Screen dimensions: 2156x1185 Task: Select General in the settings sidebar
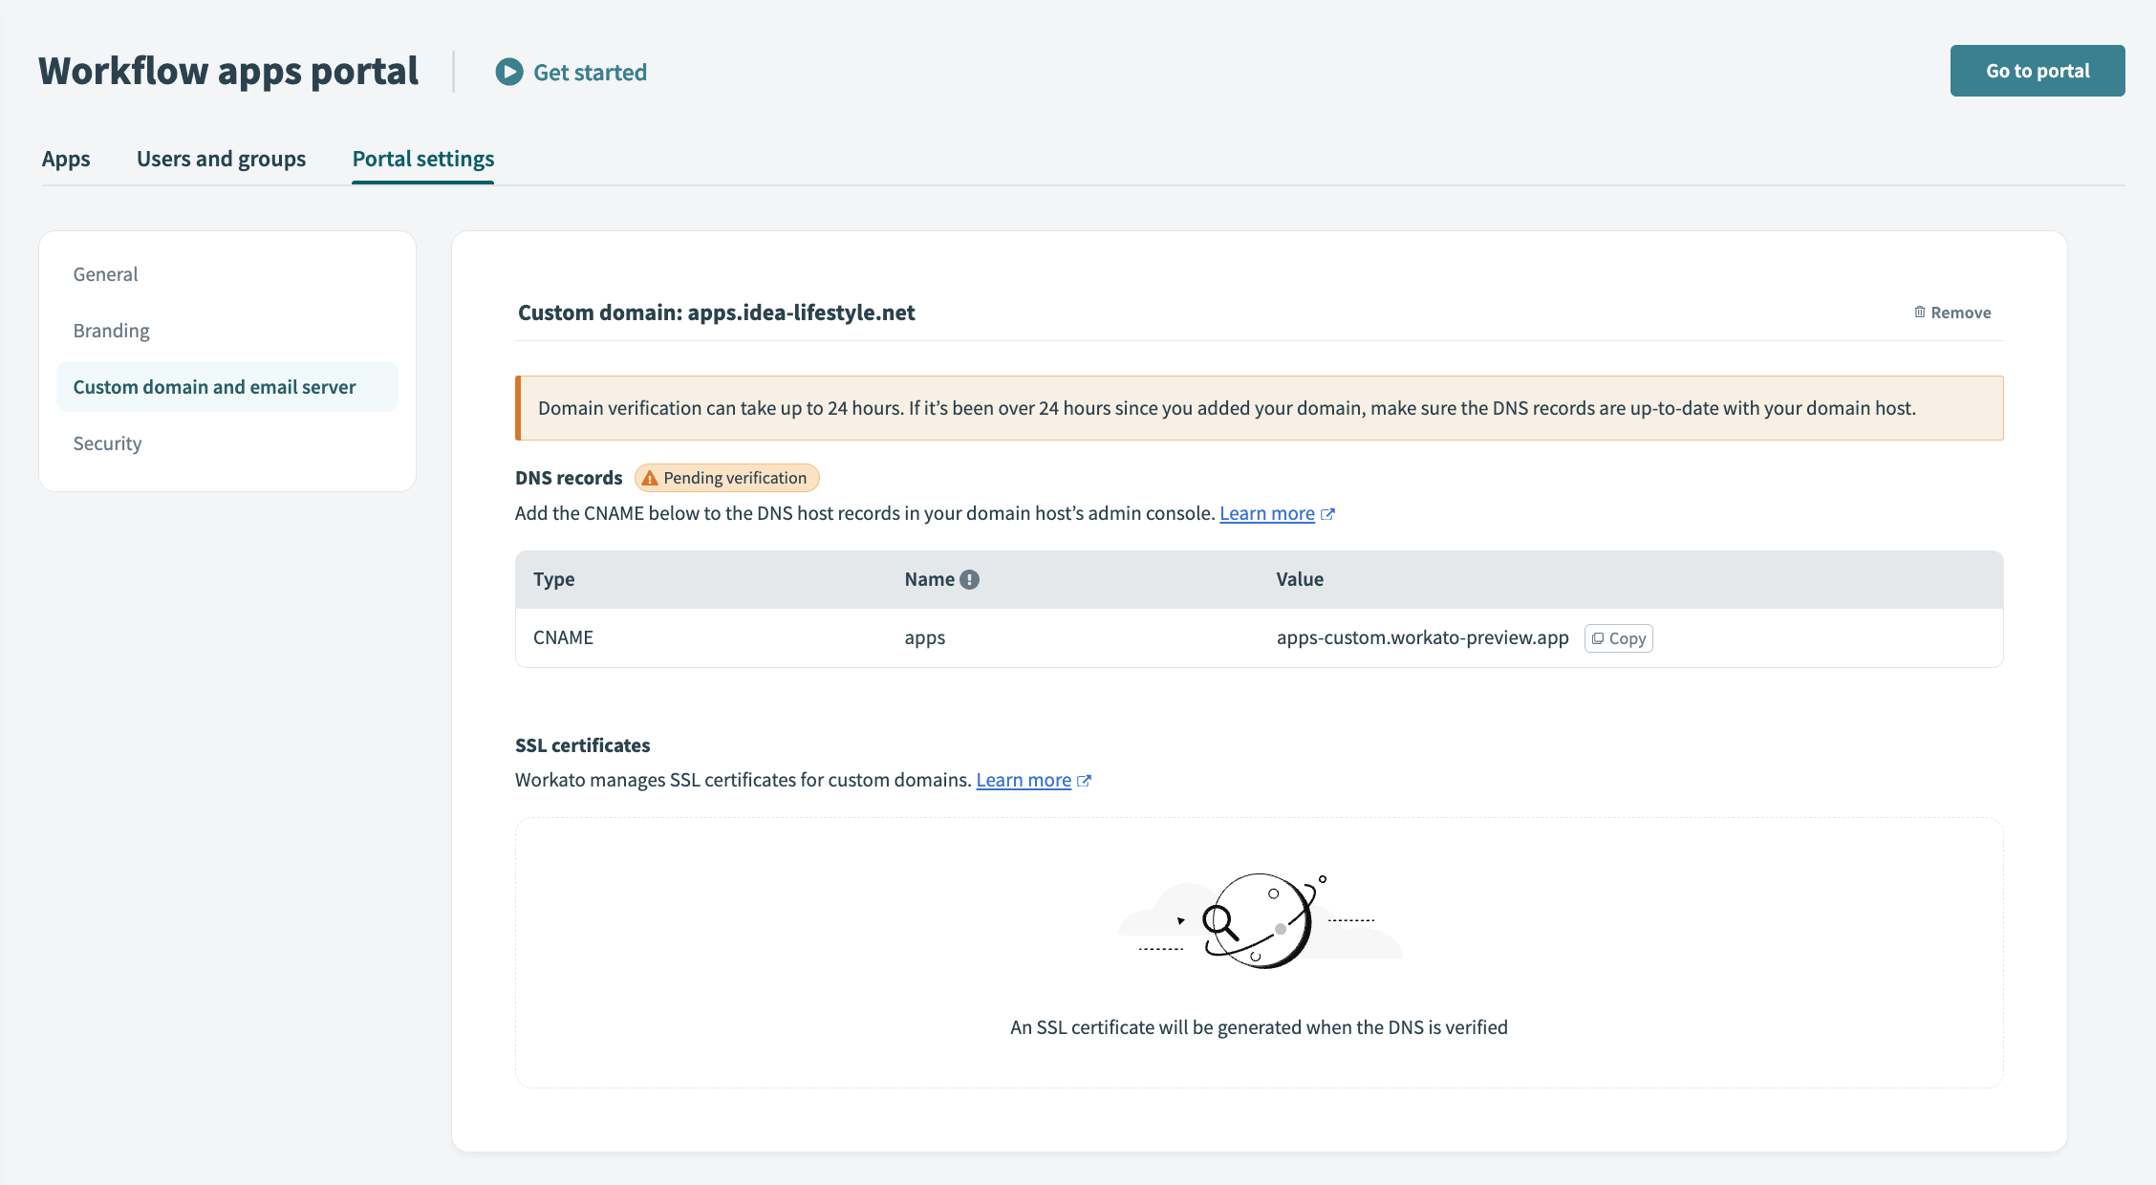(x=105, y=273)
